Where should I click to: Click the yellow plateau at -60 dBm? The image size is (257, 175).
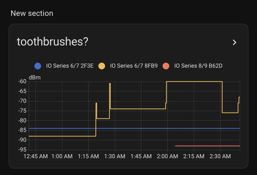point(194,82)
